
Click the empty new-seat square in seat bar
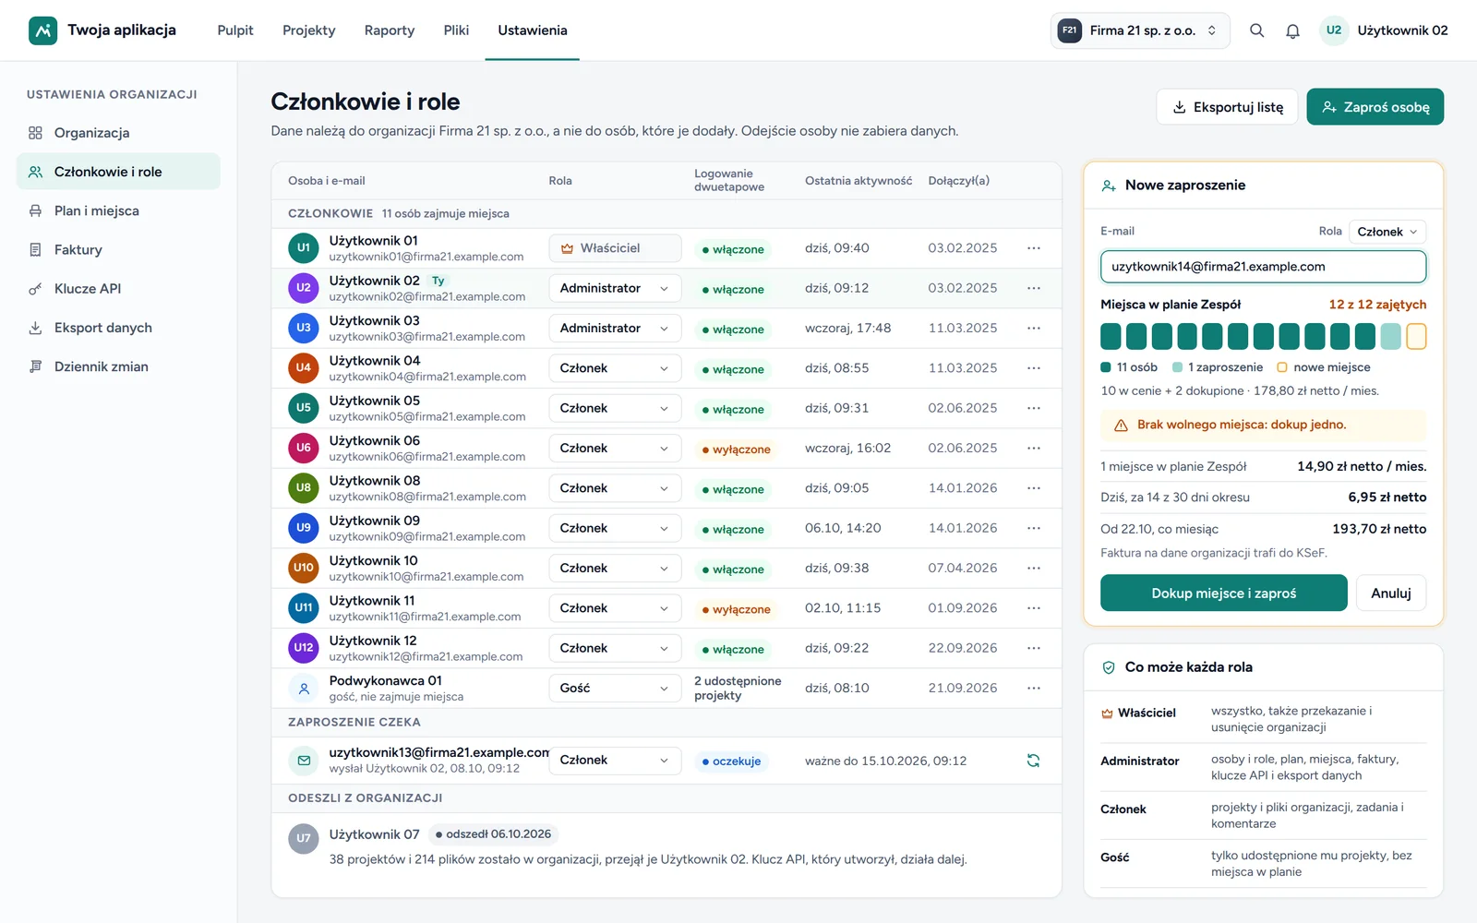pos(1416,336)
